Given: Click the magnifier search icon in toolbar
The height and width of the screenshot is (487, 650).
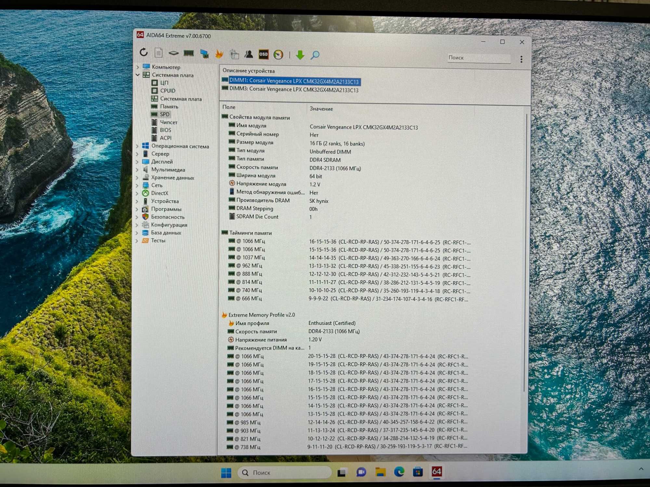Looking at the screenshot, I should (x=315, y=55).
